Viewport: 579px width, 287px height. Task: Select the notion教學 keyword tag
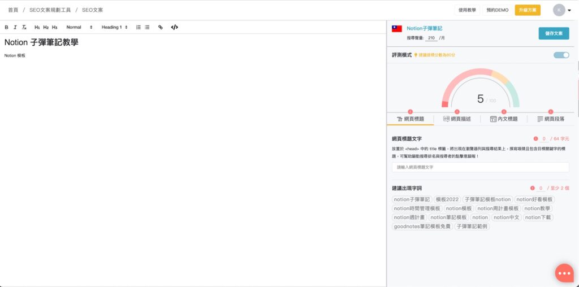[x=537, y=208]
